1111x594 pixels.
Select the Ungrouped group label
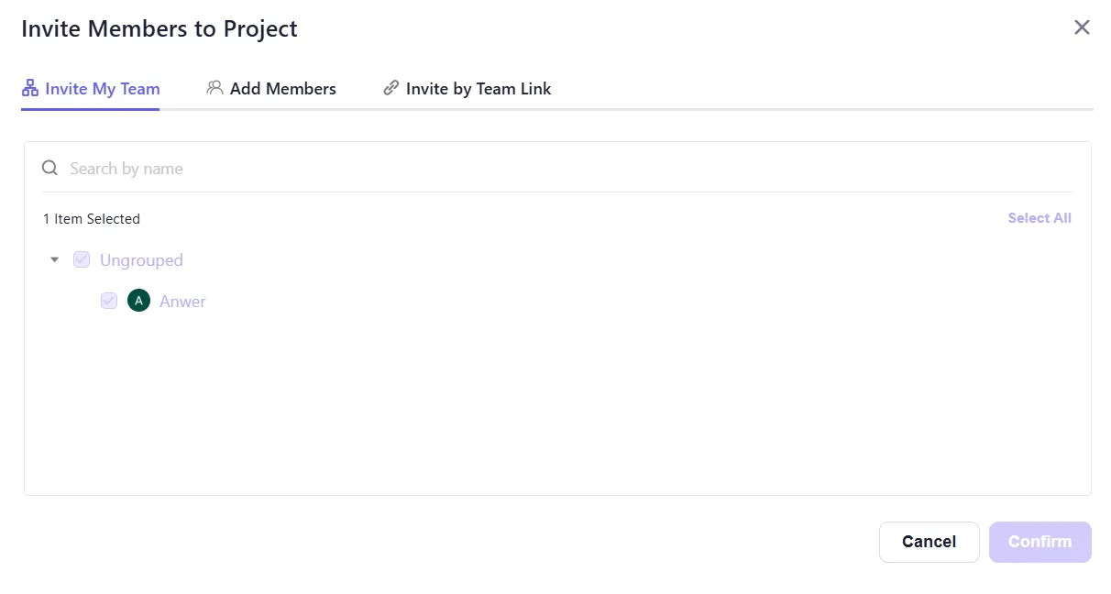(x=141, y=260)
